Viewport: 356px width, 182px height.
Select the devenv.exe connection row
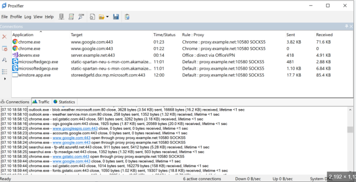[182, 55]
